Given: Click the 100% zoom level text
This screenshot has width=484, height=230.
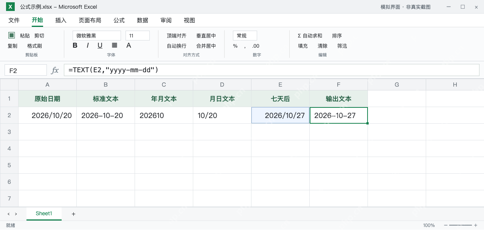Looking at the screenshot, I should [429, 225].
